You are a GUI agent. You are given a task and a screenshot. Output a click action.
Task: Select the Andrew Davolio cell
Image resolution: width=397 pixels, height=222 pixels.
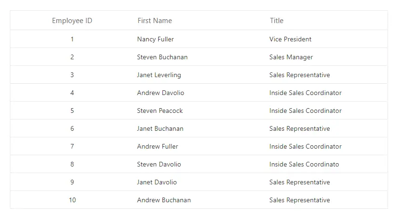[161, 93]
